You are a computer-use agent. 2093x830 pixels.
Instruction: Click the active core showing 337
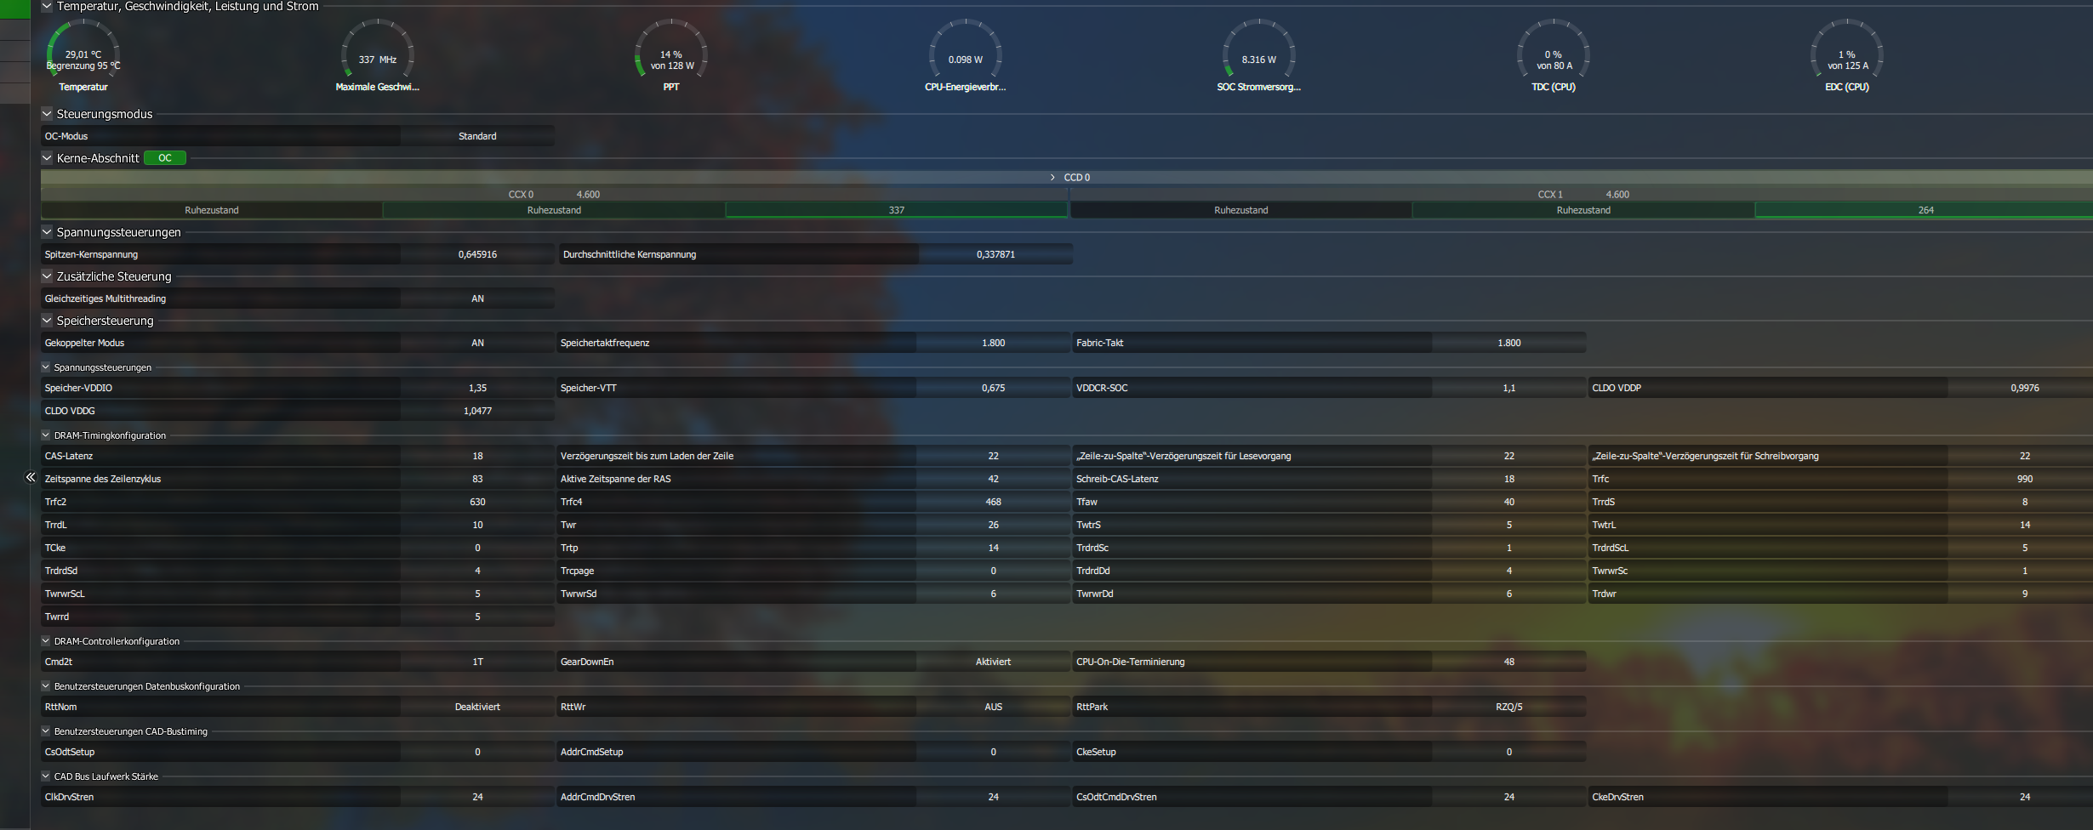pyautogui.click(x=896, y=209)
